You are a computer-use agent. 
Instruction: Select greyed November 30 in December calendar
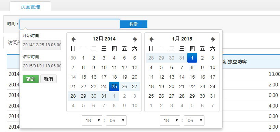coord(73,58)
